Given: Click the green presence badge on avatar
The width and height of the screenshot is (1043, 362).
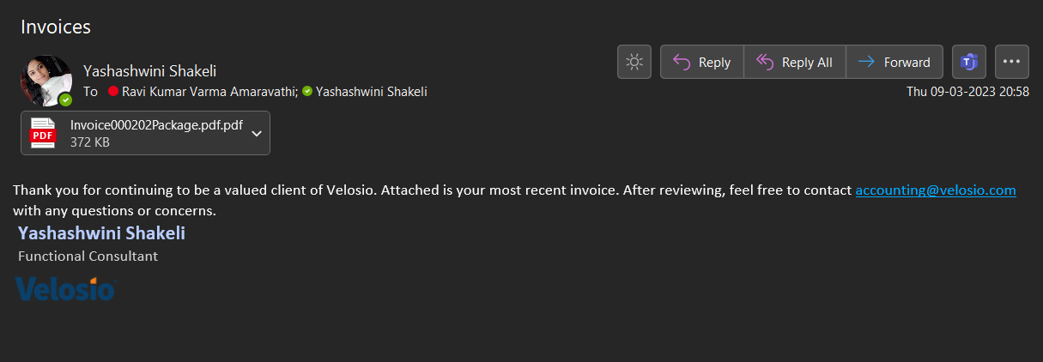Looking at the screenshot, I should (66, 100).
